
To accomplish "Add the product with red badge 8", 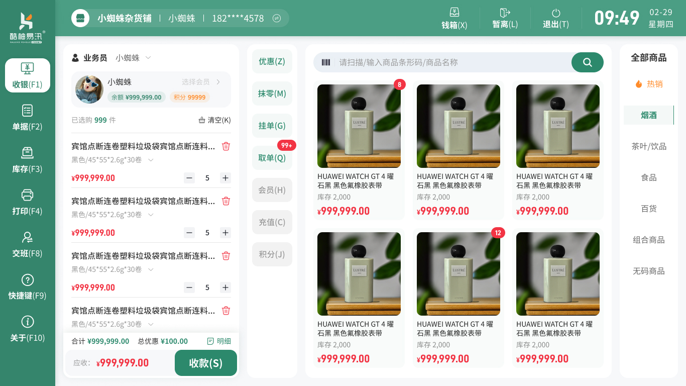I will pos(359,150).
